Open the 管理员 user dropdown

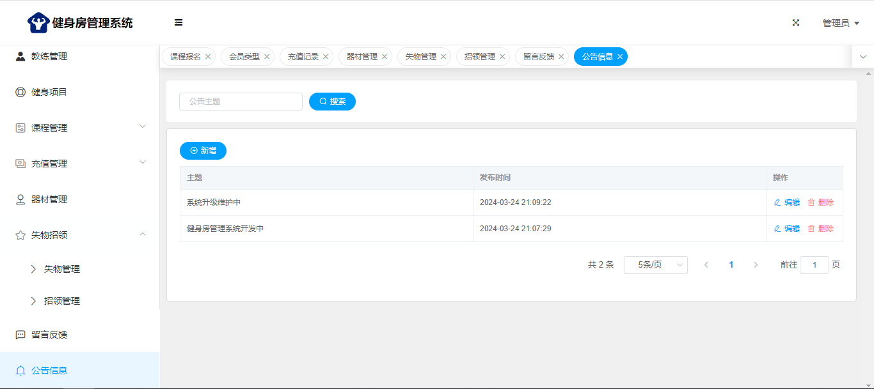(841, 23)
